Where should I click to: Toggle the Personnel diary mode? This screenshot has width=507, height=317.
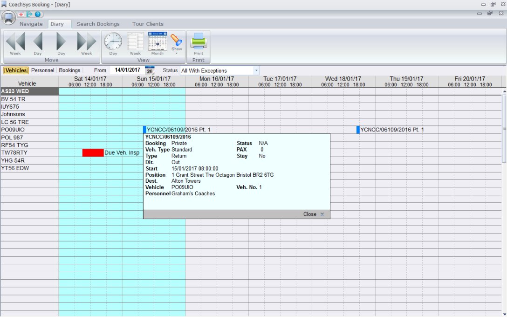(42, 70)
